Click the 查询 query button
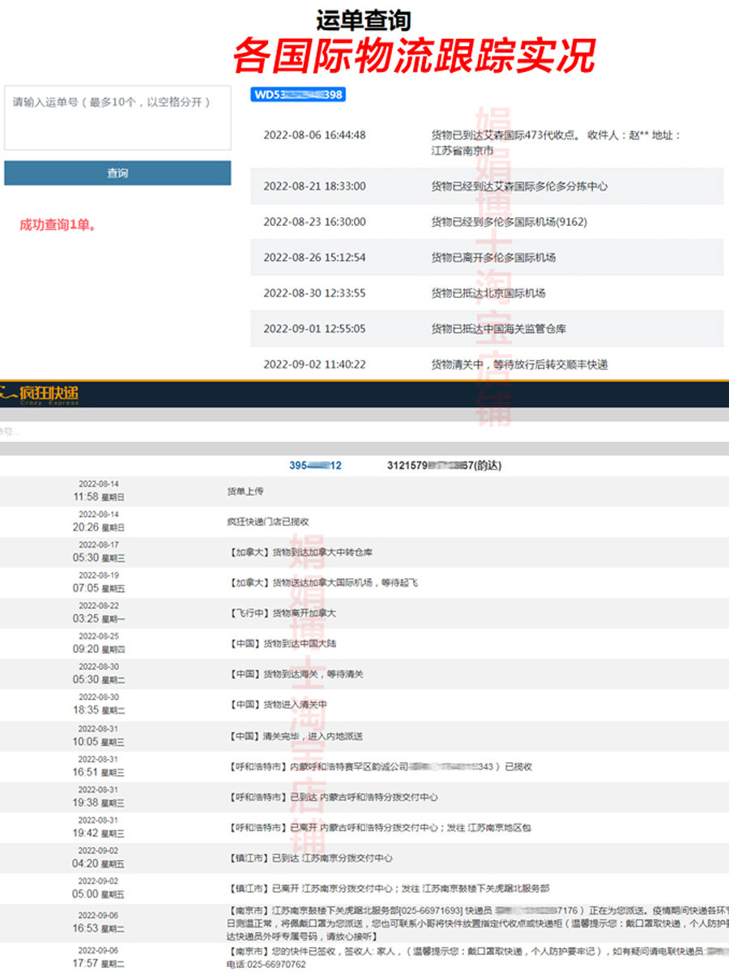Viewport: 729px width, 972px height. click(x=117, y=173)
